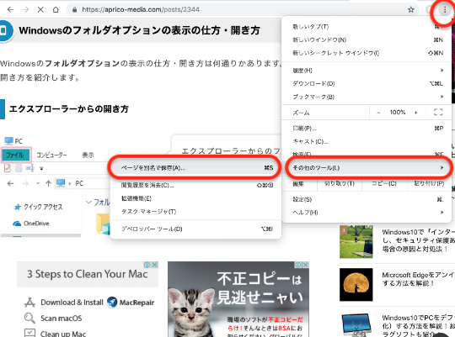
Task: Open Chrome three-dot menu button
Action: [445, 10]
